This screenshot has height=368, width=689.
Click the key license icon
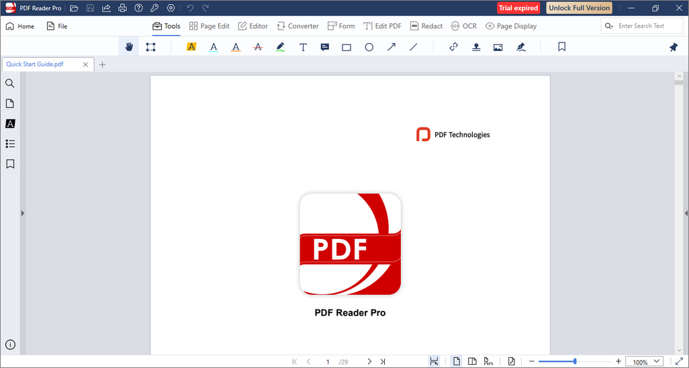pyautogui.click(x=154, y=8)
